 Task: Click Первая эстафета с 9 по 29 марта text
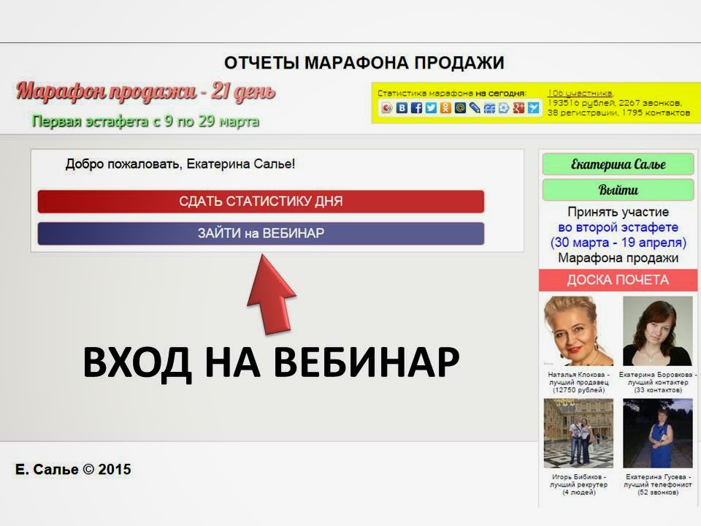coord(146,121)
